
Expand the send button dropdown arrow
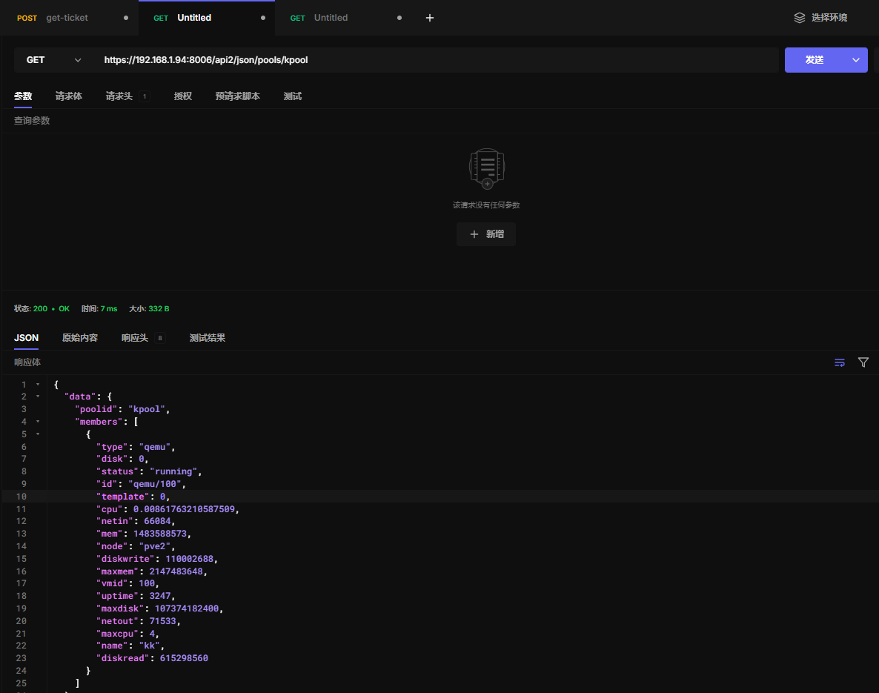(856, 60)
